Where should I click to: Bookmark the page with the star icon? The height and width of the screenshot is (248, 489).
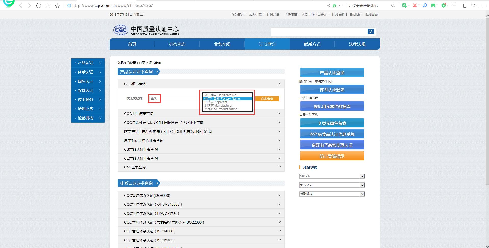click(x=57, y=5)
